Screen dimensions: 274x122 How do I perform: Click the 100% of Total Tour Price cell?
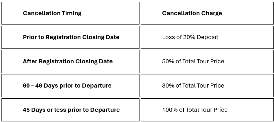[x=207, y=110]
